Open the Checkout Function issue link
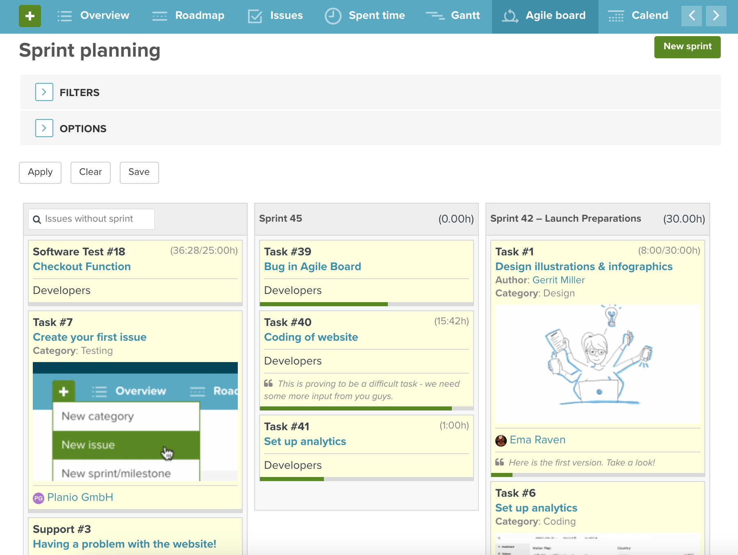 point(82,266)
